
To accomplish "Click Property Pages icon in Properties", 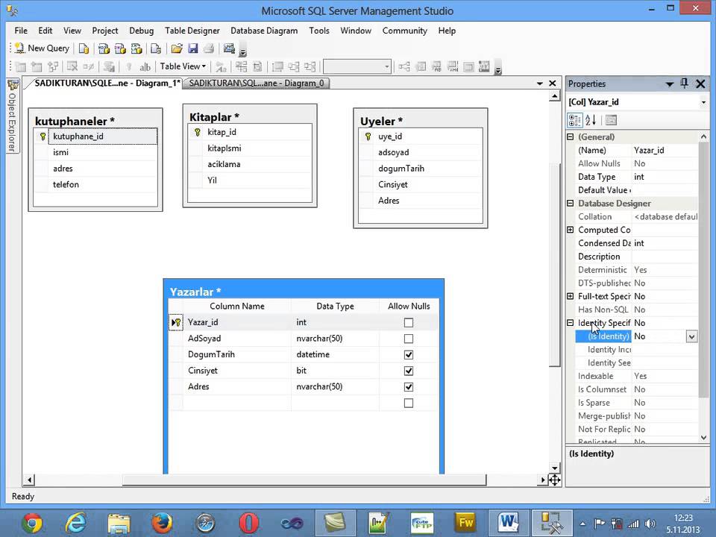I will 611,120.
